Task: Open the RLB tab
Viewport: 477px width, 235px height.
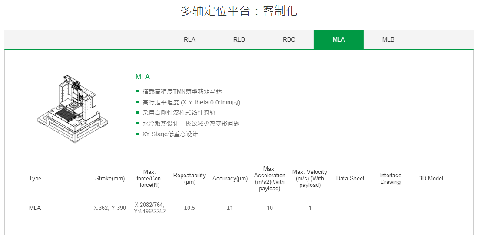Action: 239,39
